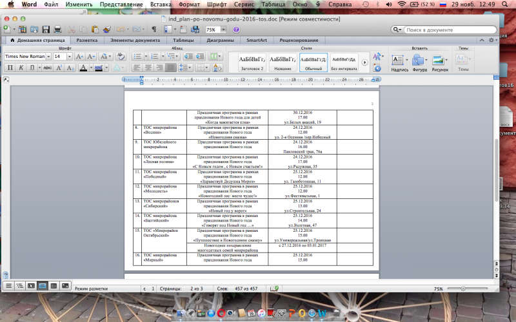
Task: Open zoom percentage dropdown in toolbar
Action: pyautogui.click(x=224, y=30)
